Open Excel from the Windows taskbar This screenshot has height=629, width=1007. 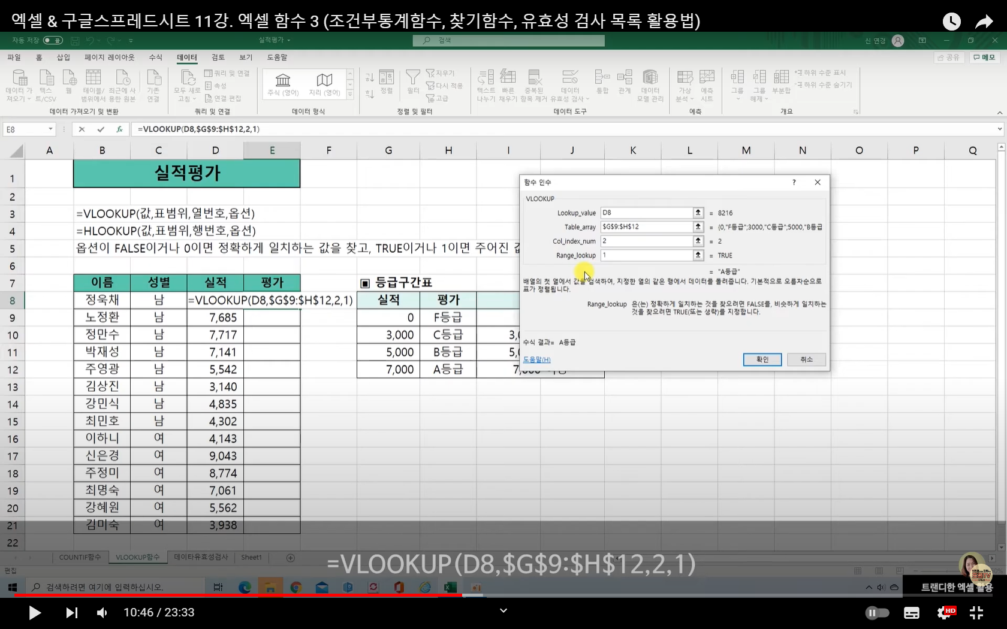point(450,587)
